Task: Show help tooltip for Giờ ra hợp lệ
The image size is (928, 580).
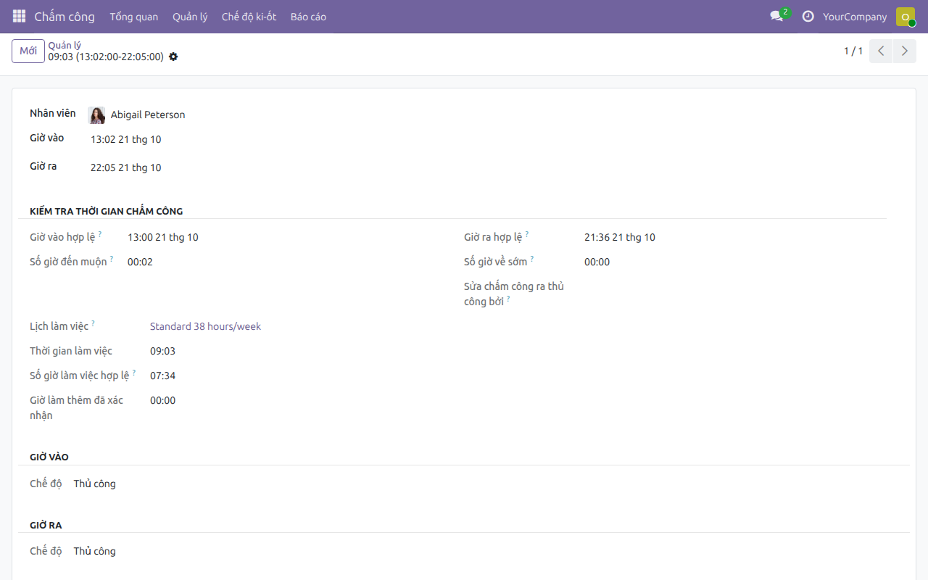Action: click(x=527, y=234)
